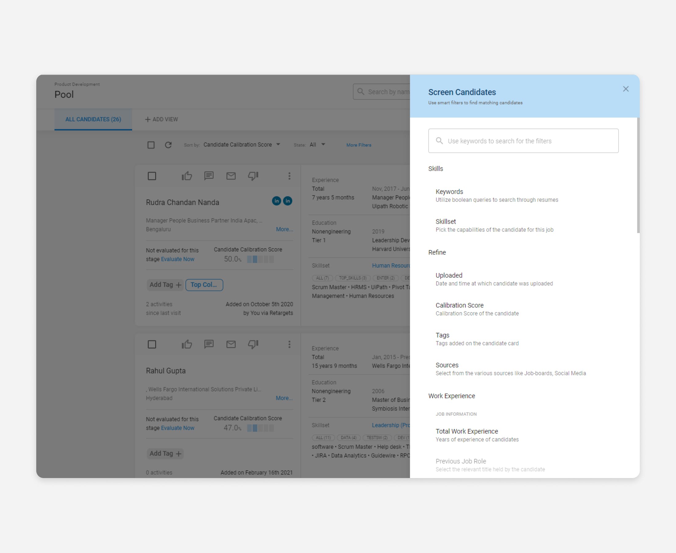Open the Sort by Candidate Calibration Score dropdown
Image resolution: width=676 pixels, height=553 pixels.
click(x=242, y=145)
